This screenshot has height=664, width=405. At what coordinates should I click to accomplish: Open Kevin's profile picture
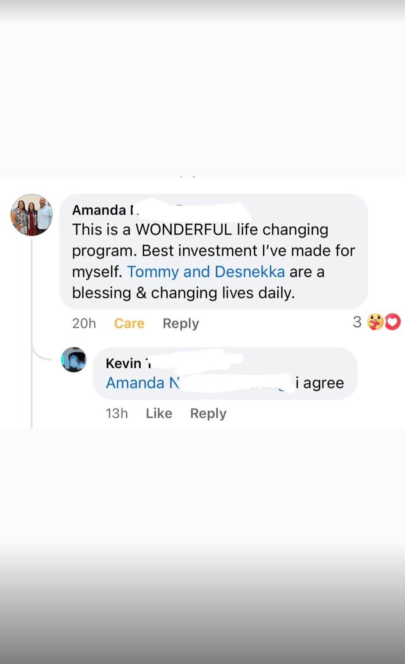pos(74,359)
